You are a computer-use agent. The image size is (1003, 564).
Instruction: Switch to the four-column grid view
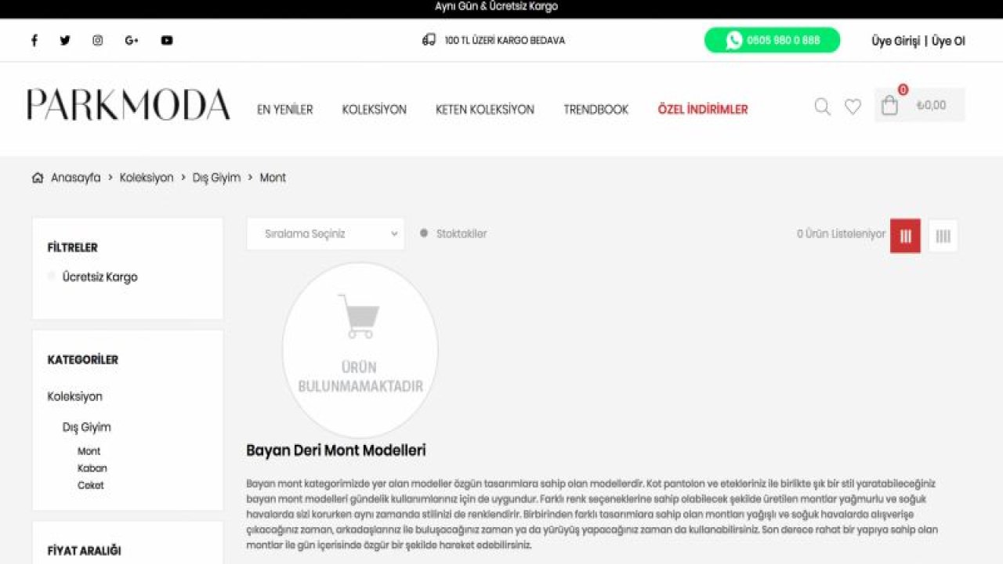click(x=943, y=235)
